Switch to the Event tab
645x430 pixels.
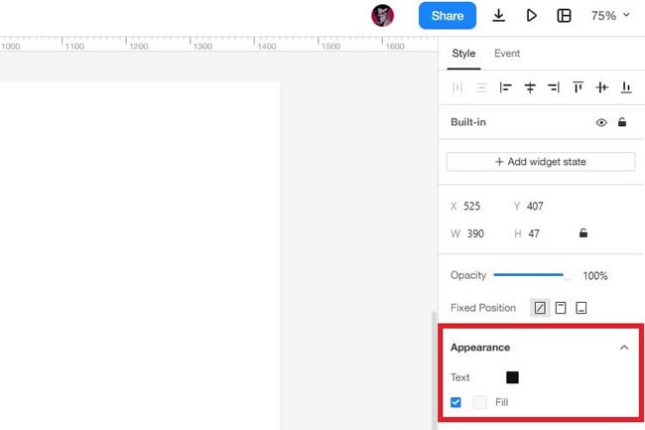[x=507, y=54]
